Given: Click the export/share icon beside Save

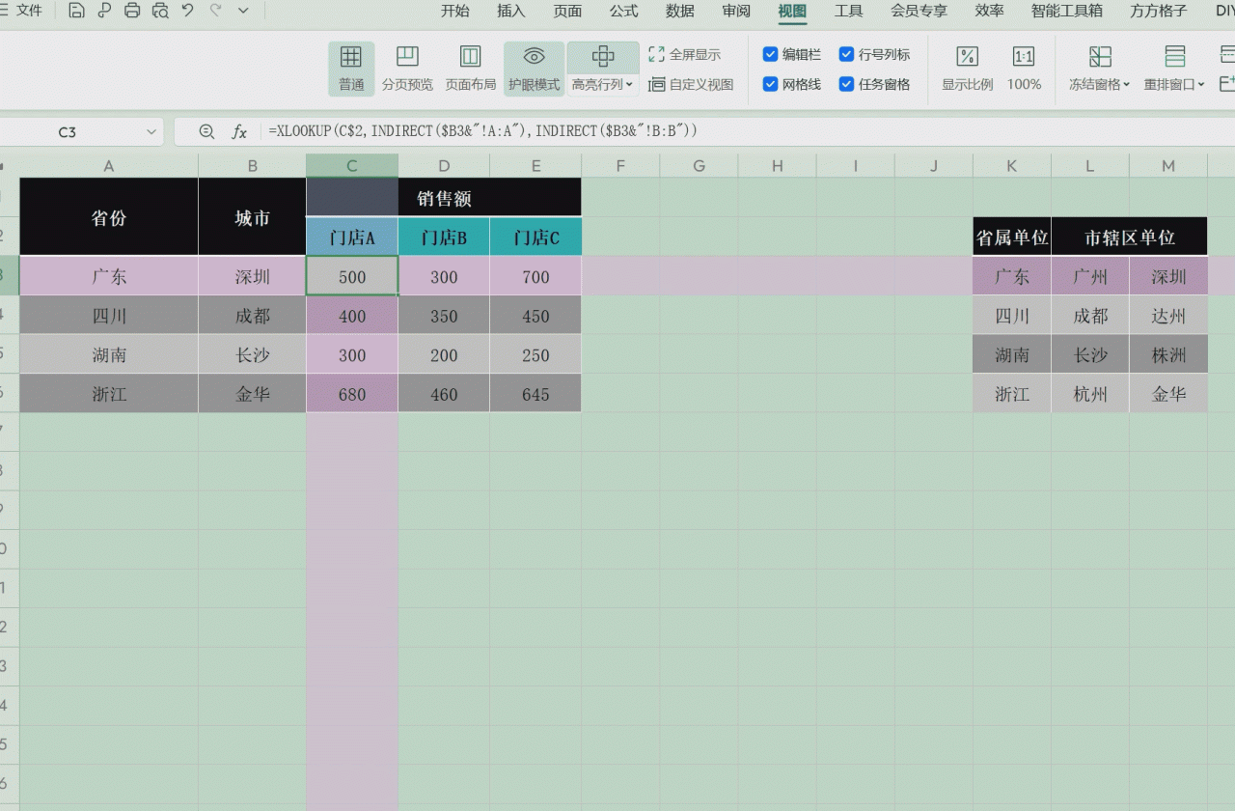Looking at the screenshot, I should point(104,11).
